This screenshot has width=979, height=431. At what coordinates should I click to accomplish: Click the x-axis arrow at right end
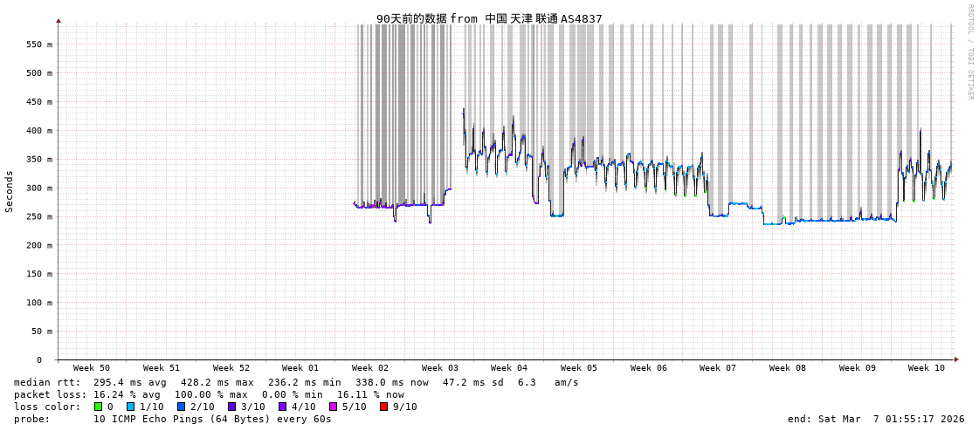956,359
